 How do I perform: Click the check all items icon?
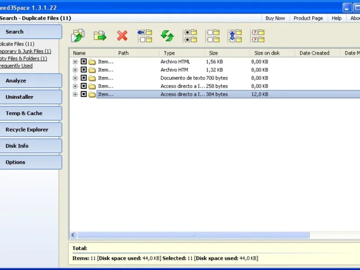[190, 36]
